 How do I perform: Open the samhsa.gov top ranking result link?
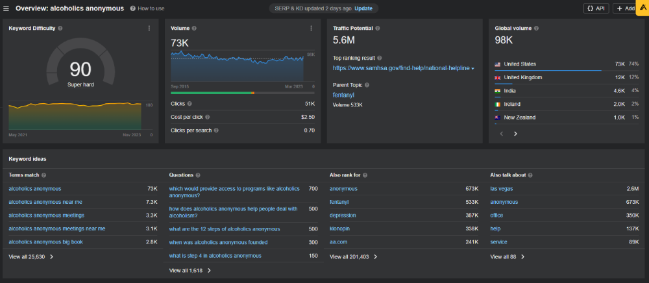coord(401,68)
